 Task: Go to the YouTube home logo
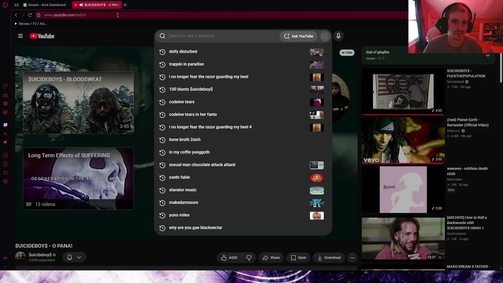click(x=42, y=36)
